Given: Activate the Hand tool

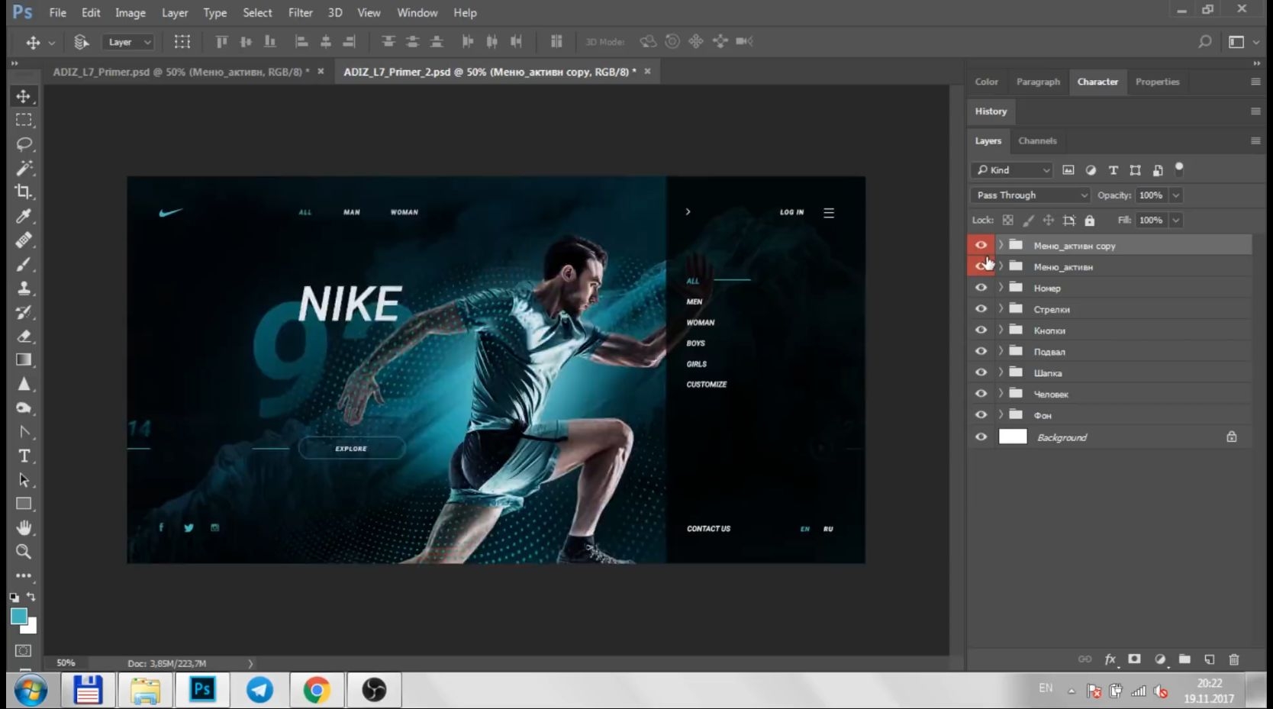Looking at the screenshot, I should pos(24,527).
